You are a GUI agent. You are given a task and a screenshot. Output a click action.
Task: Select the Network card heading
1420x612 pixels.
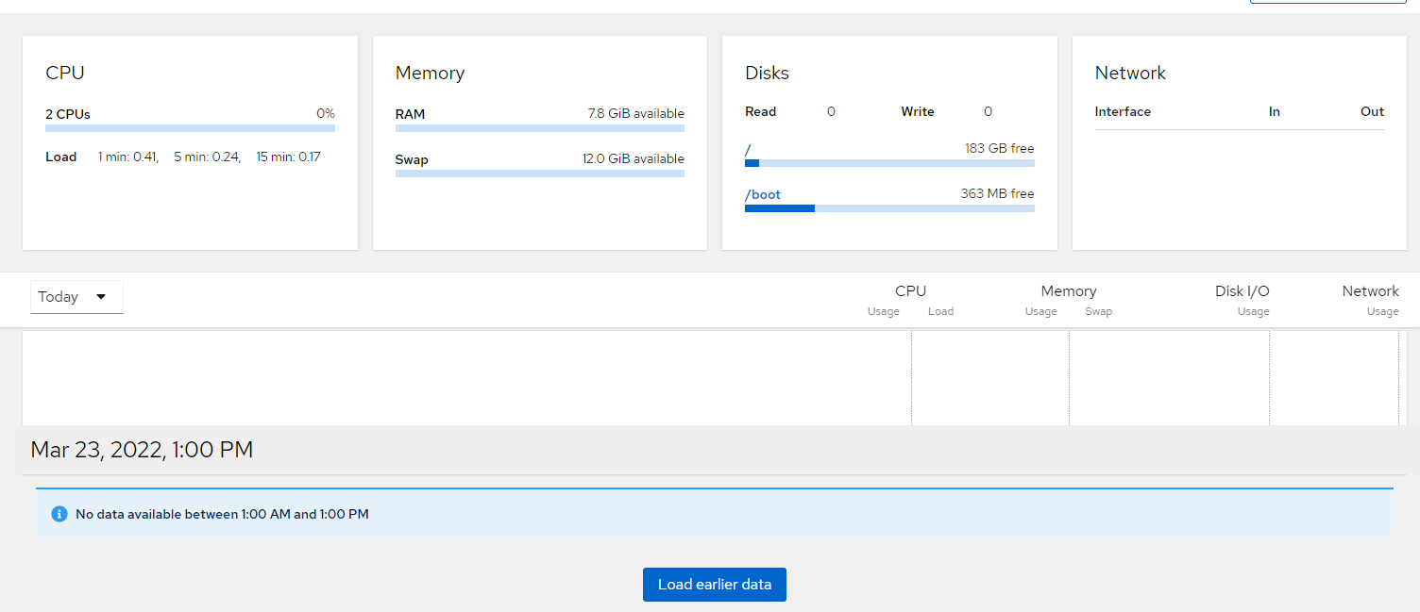click(1130, 73)
